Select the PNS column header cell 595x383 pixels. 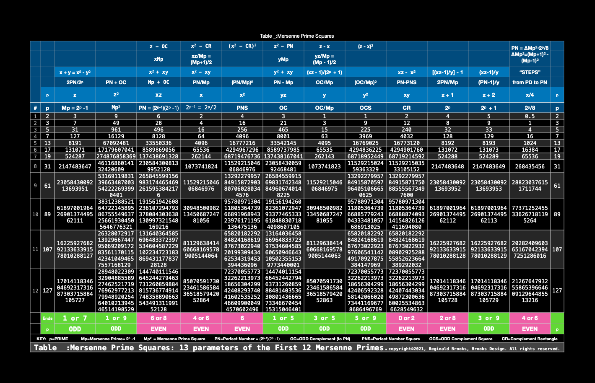pyautogui.click(x=242, y=108)
